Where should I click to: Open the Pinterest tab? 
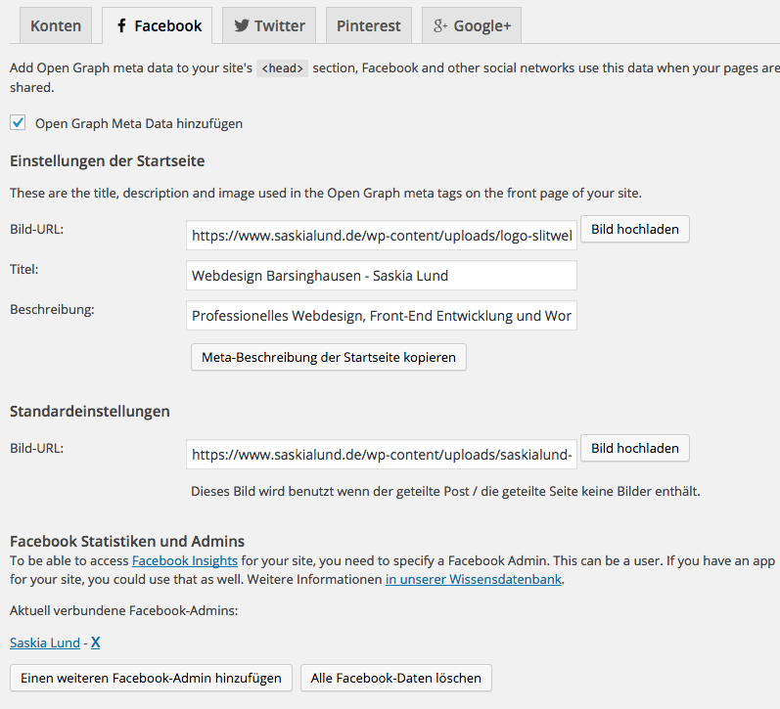368,26
